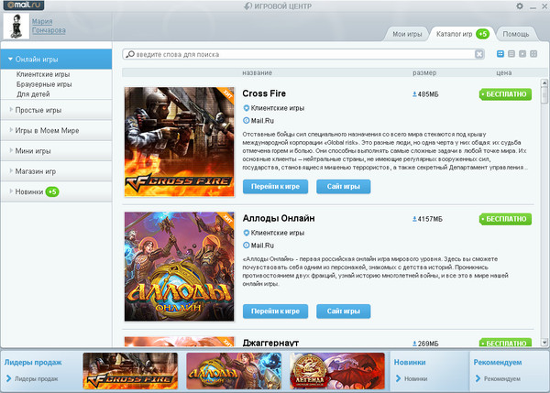Screen dimensions: 550x393
Task: Open Сайт игры for Аллоды Онлайн
Action: pyautogui.click(x=344, y=311)
